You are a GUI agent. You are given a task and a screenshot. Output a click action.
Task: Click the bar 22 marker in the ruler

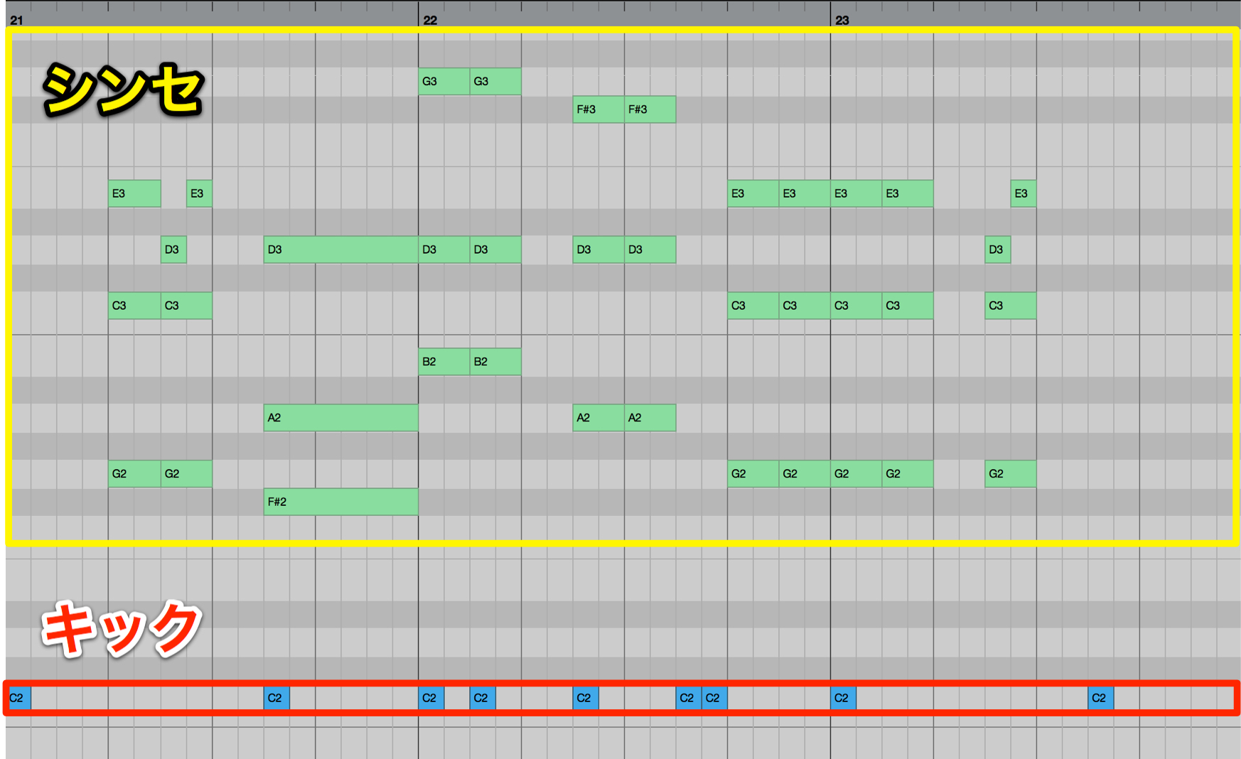tap(430, 21)
